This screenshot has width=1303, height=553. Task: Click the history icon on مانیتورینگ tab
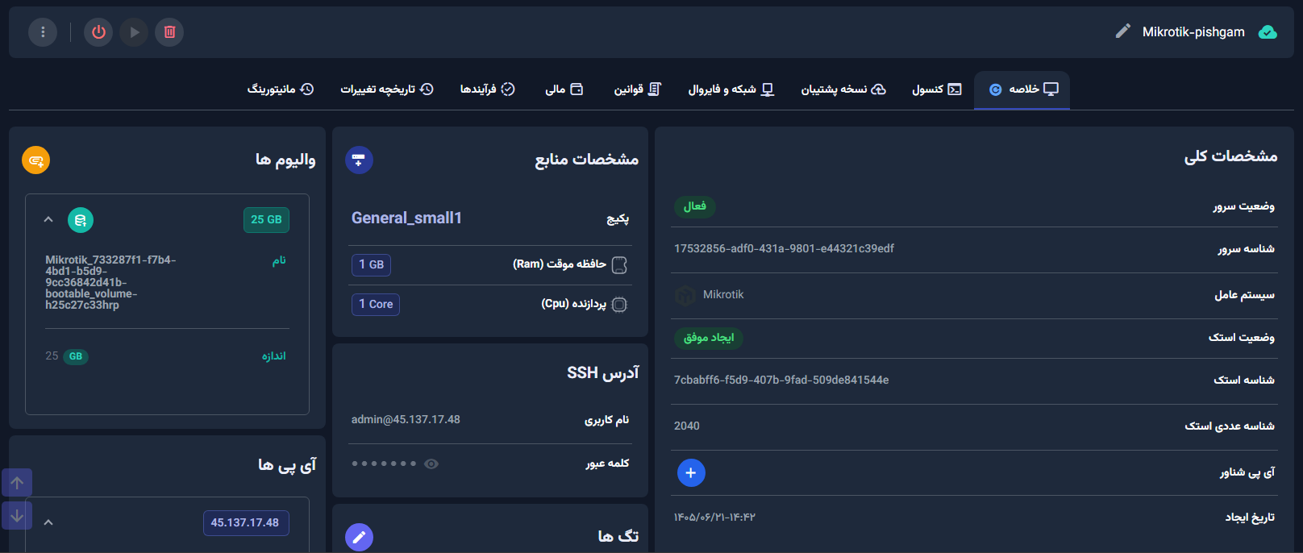306,89
